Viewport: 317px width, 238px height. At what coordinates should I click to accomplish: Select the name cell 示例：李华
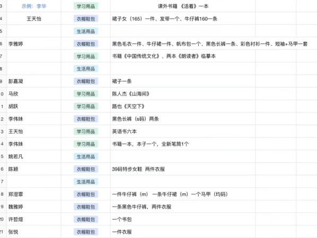pos(34,6)
